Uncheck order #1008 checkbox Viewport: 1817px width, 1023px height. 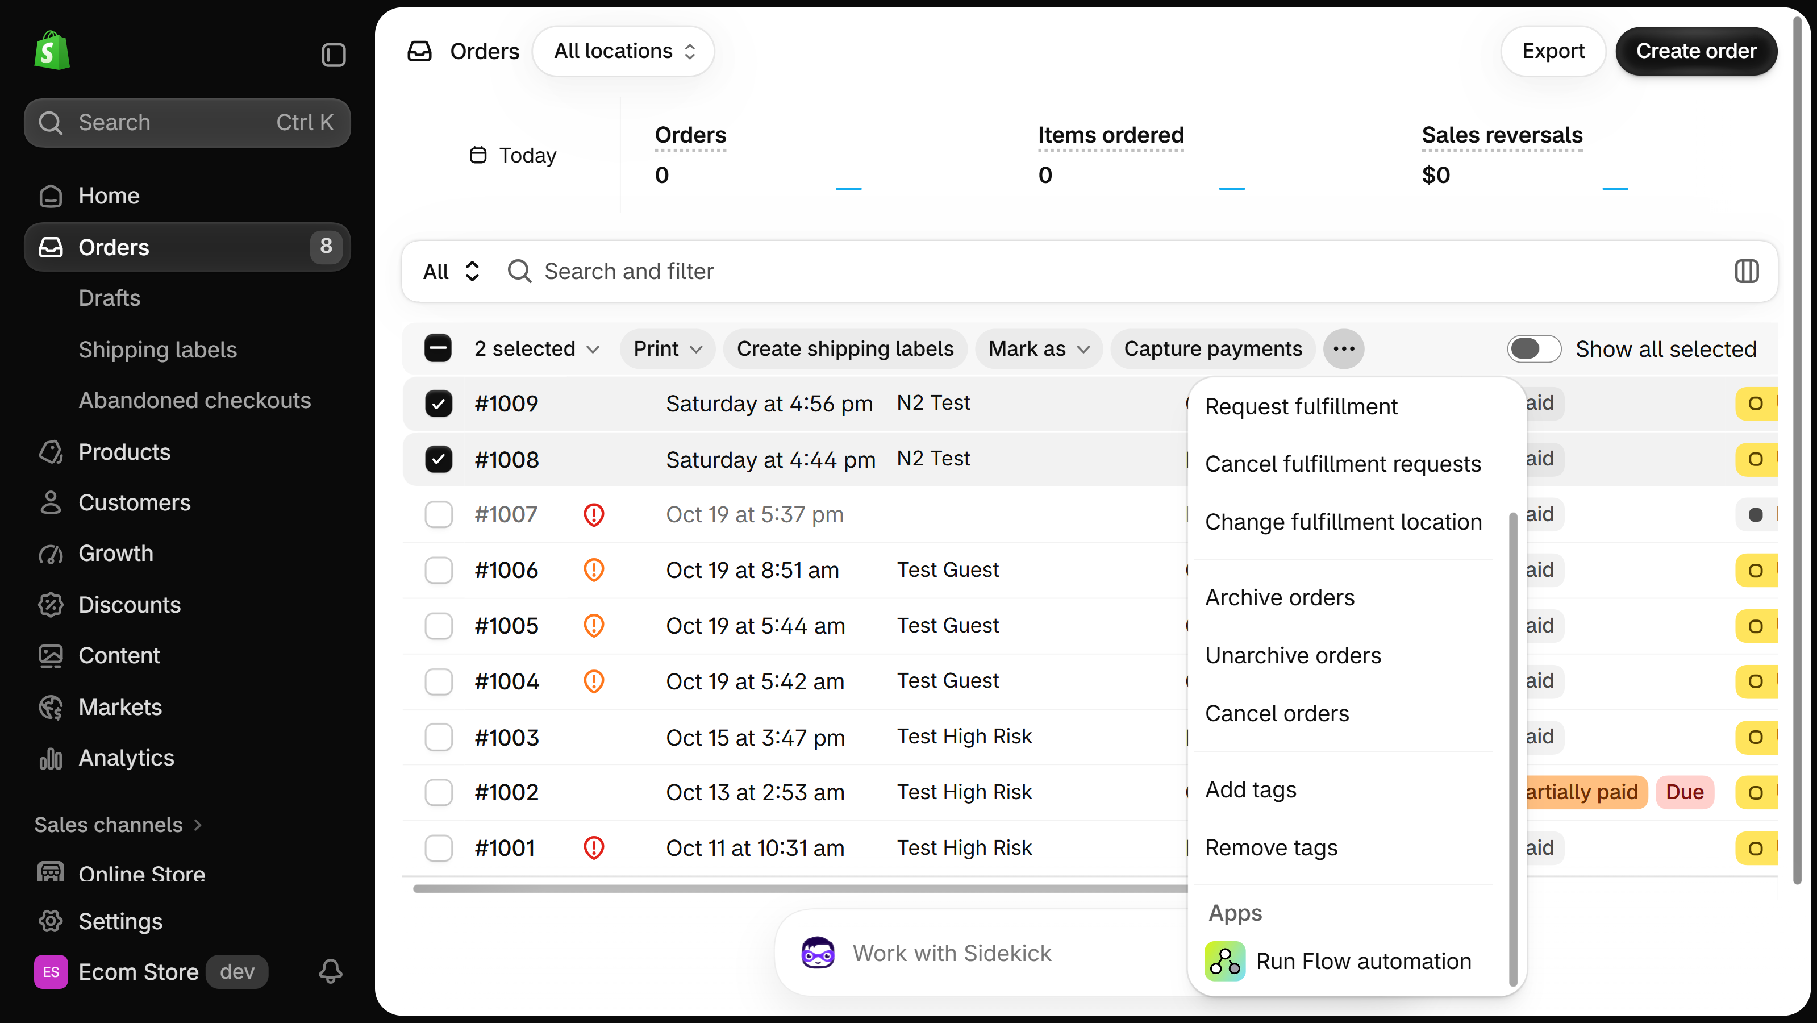click(x=438, y=459)
